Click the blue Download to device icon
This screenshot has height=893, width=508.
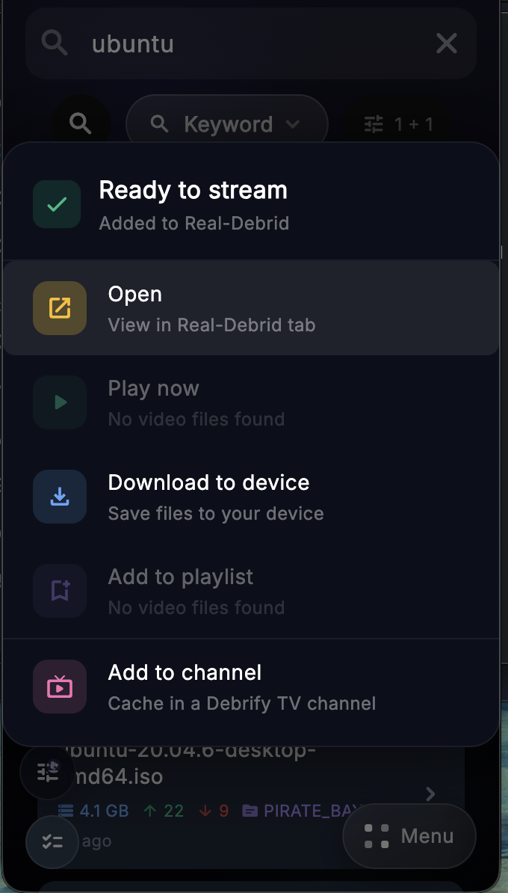click(59, 496)
